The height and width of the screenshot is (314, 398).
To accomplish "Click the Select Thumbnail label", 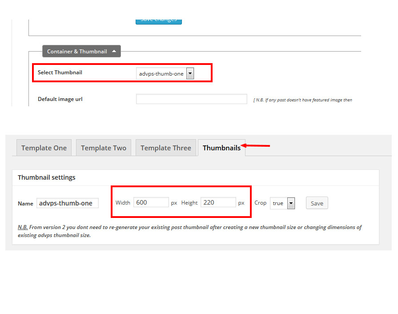I will pyautogui.click(x=60, y=72).
